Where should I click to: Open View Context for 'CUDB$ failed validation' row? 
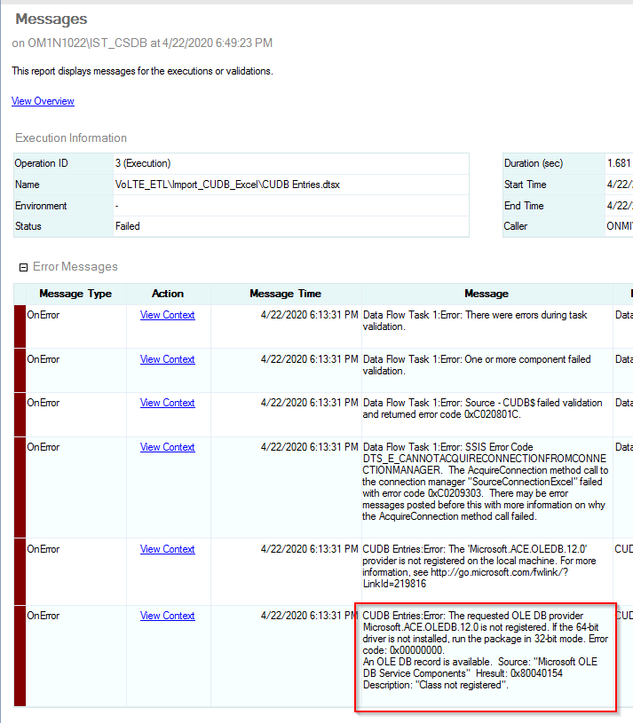pyautogui.click(x=168, y=403)
